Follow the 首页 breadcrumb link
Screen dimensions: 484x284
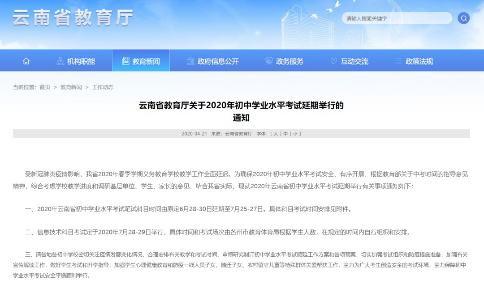click(x=45, y=87)
